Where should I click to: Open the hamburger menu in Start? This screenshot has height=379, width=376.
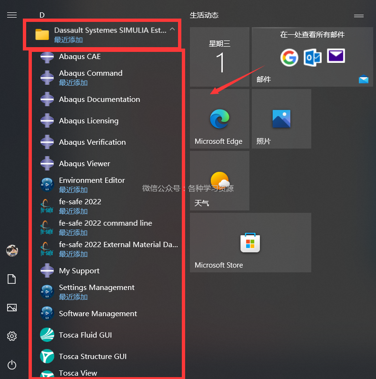12,15
